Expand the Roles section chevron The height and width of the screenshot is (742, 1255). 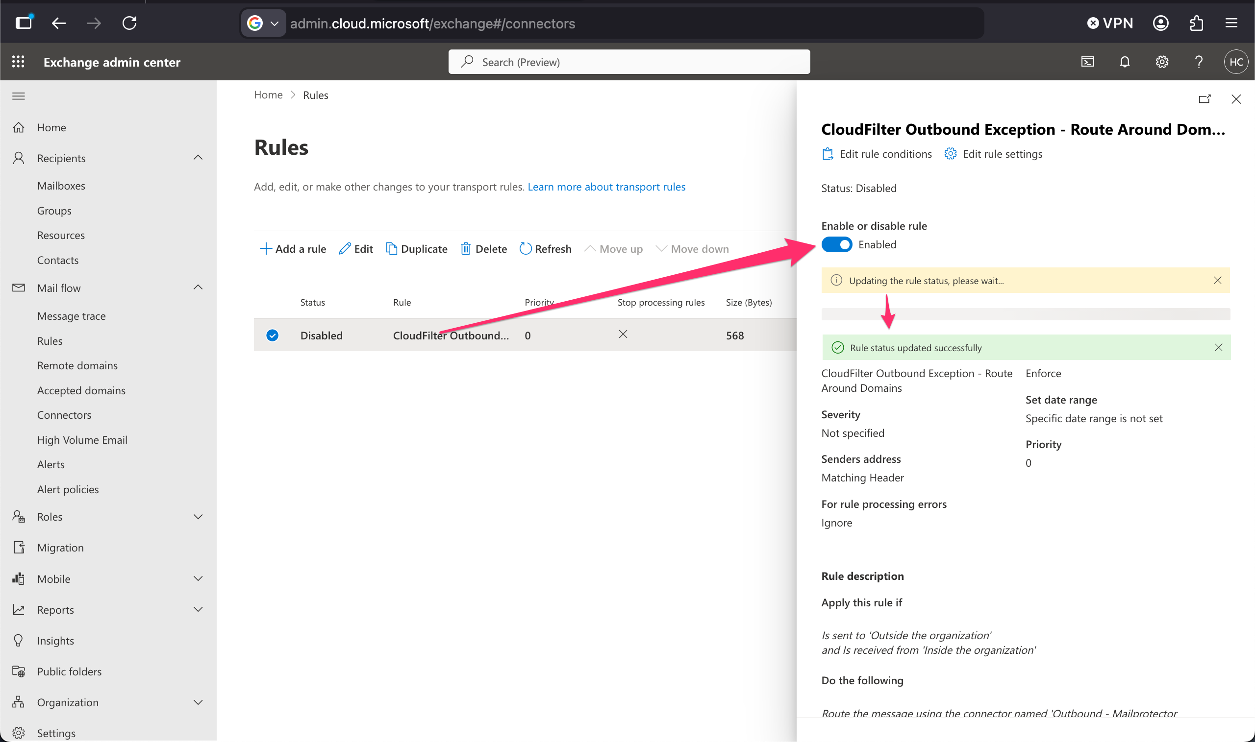tap(198, 517)
